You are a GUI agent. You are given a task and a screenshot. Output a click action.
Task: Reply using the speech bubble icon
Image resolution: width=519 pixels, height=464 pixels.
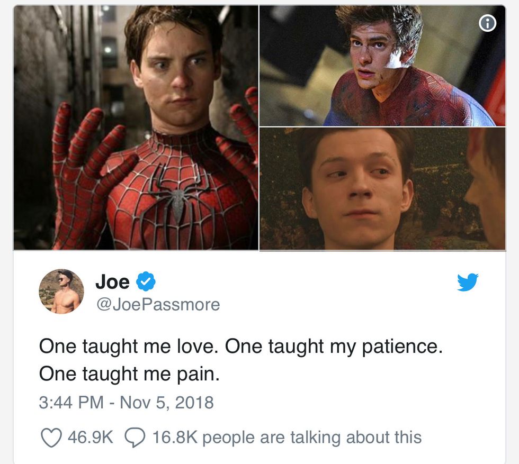point(135,438)
